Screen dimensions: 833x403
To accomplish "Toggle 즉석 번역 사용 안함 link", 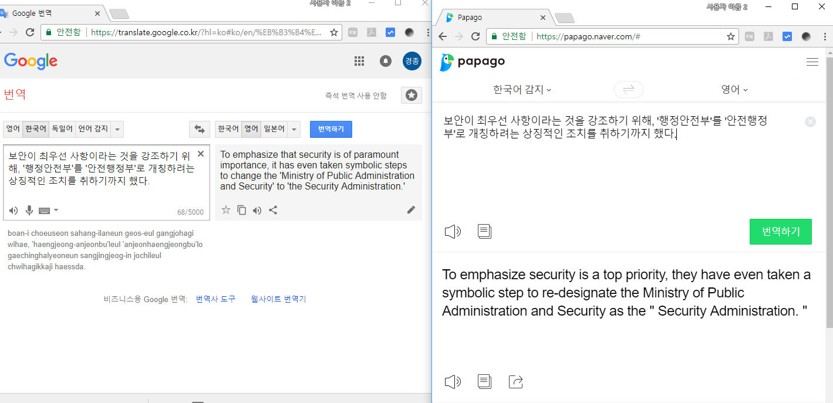I will click(x=356, y=96).
